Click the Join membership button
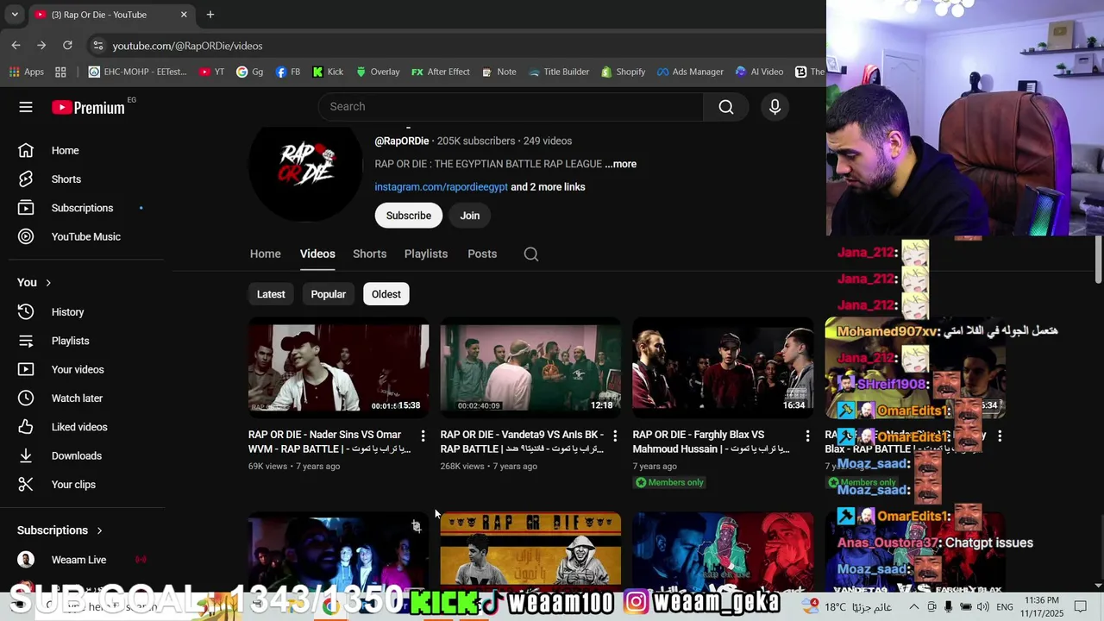1104x621 pixels. [x=469, y=216]
